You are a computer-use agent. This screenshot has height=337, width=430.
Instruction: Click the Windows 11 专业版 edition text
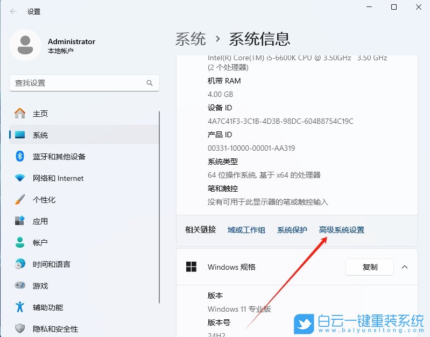tap(239, 309)
